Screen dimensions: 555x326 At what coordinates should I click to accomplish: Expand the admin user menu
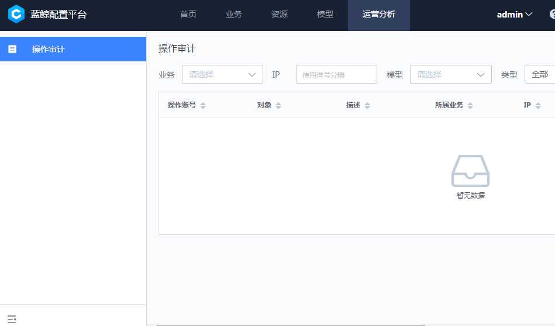point(515,15)
